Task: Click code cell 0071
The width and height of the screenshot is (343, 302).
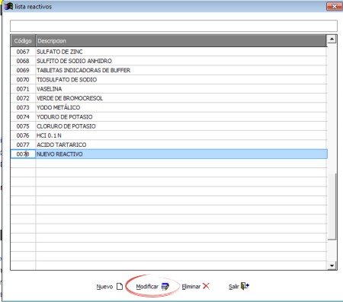Action: [x=23, y=89]
